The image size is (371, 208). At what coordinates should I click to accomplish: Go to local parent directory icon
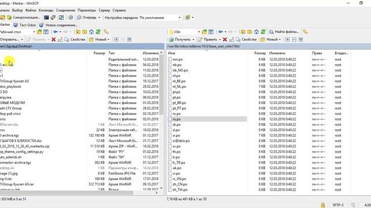(78, 32)
